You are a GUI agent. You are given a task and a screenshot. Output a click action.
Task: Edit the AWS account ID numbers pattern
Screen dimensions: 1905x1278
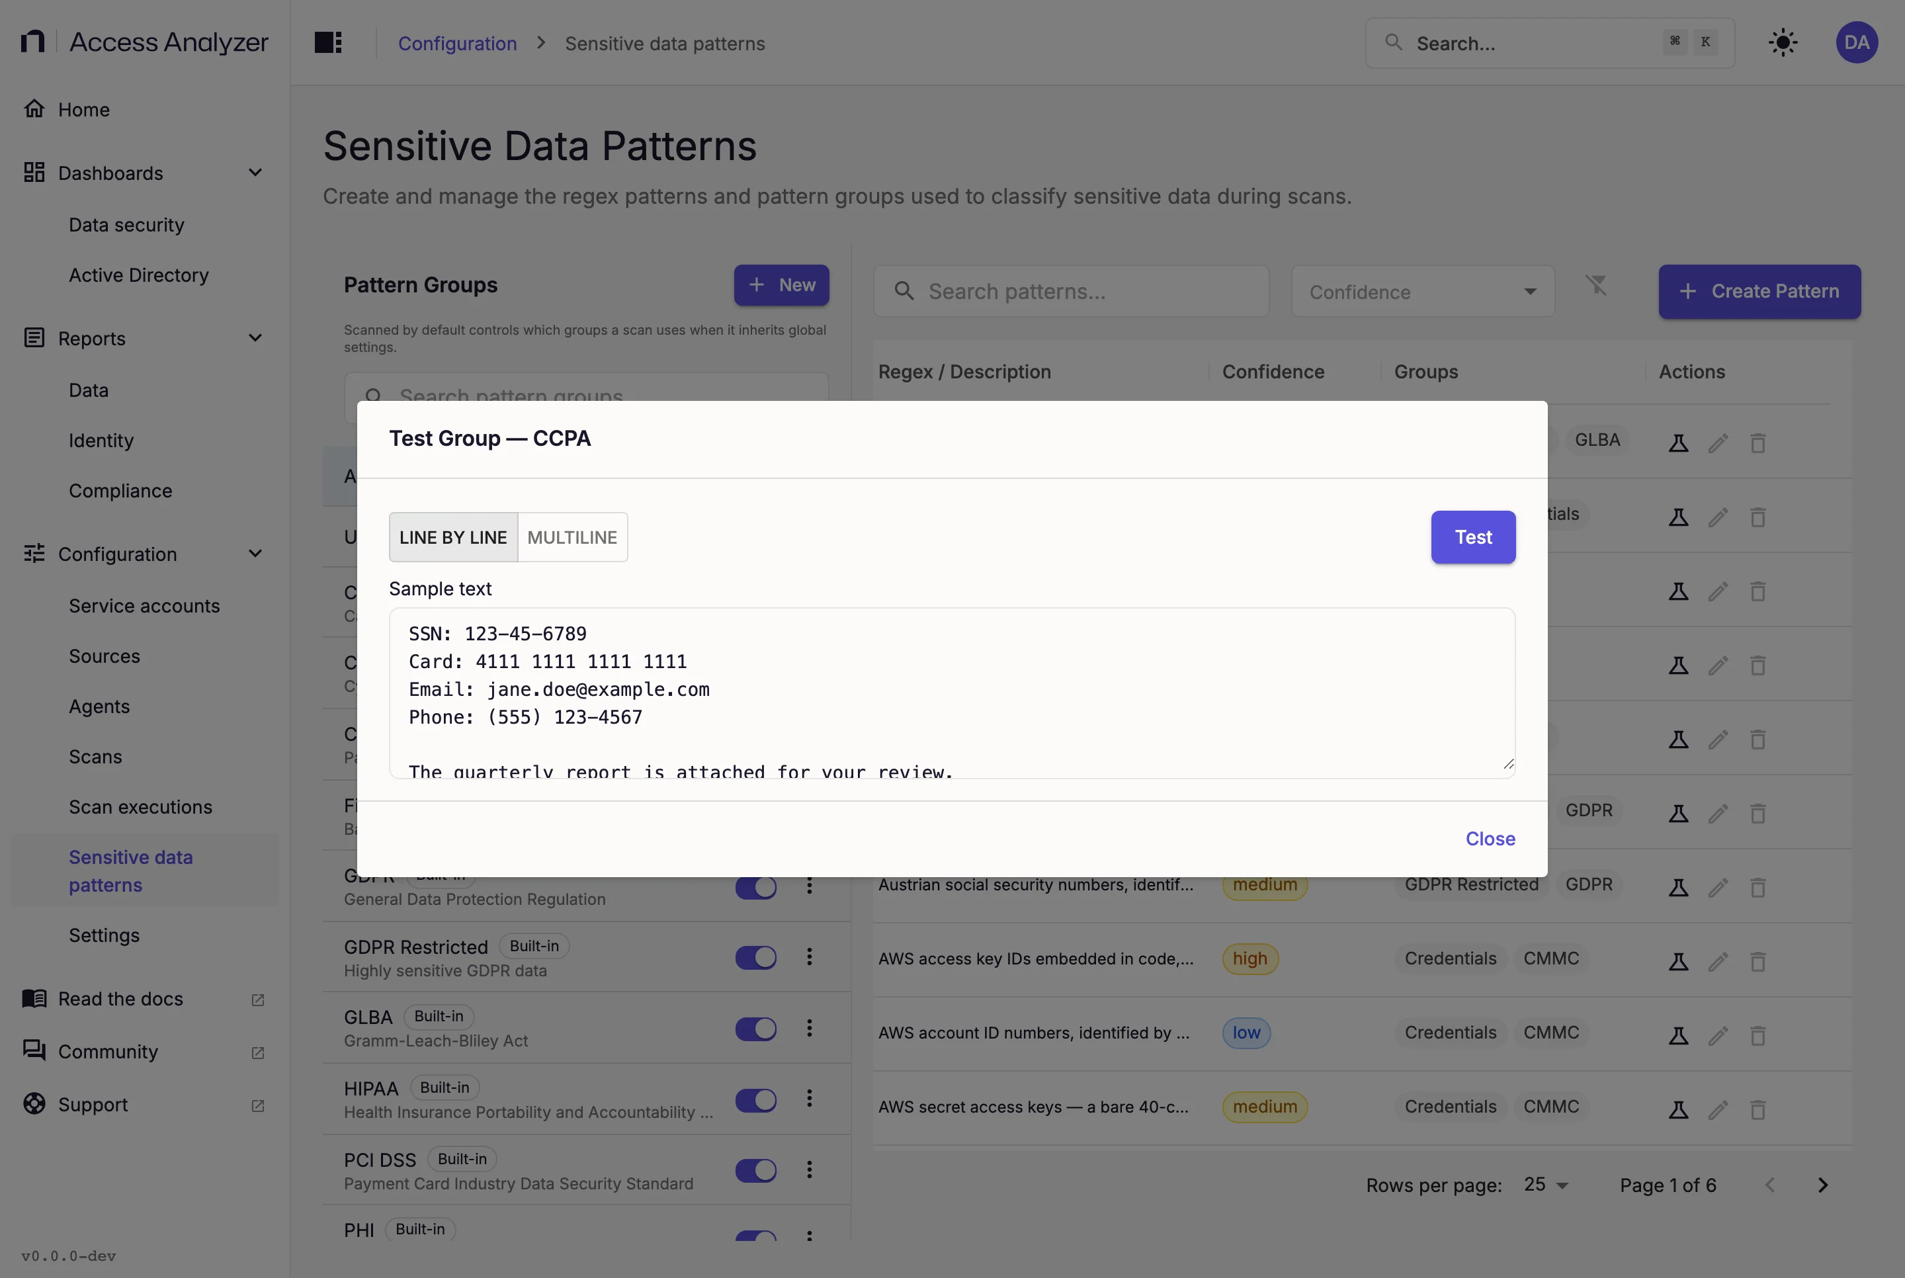coord(1718,1035)
